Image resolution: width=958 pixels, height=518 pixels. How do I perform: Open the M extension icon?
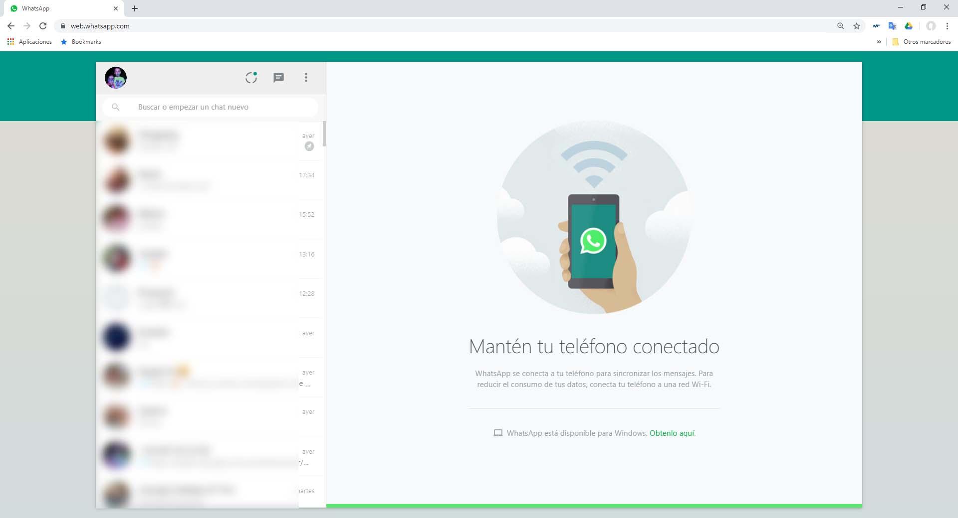[876, 26]
